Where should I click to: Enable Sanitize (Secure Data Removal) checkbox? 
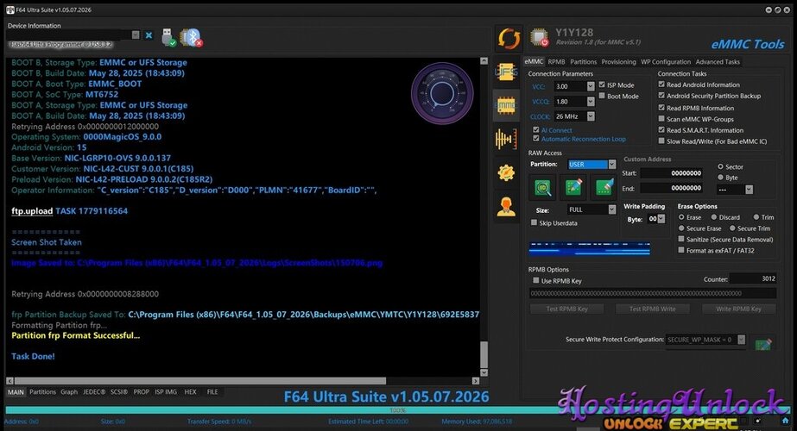[681, 239]
